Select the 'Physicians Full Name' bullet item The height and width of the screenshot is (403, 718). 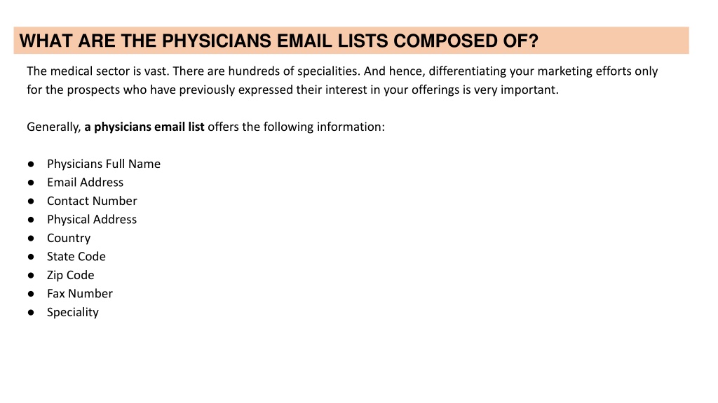point(104,164)
